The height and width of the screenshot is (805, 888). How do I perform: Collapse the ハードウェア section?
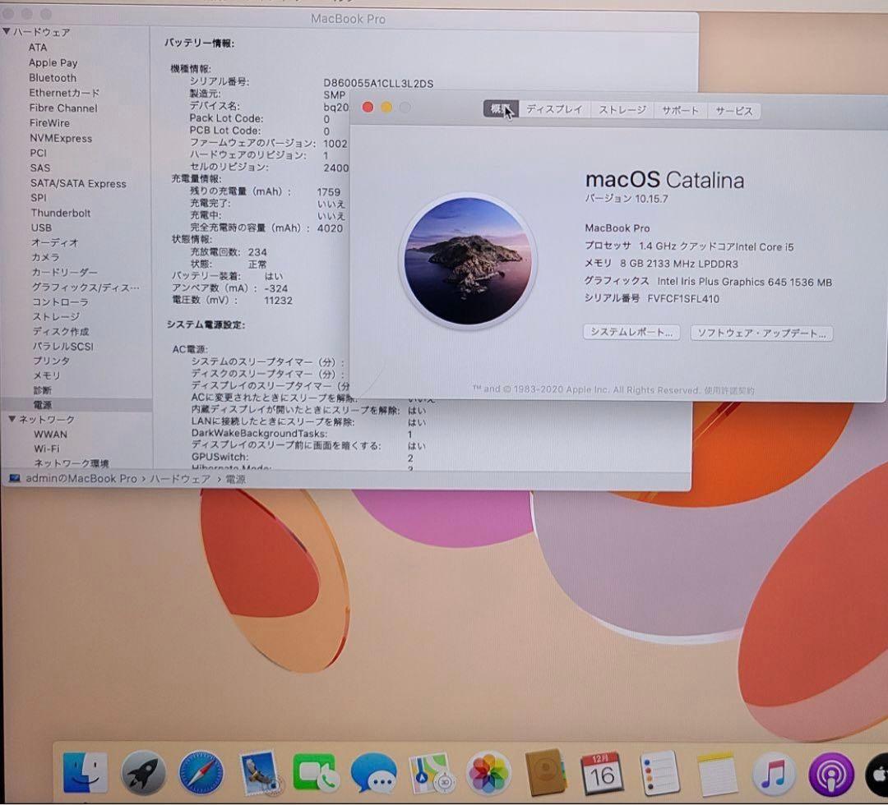tap(8, 32)
